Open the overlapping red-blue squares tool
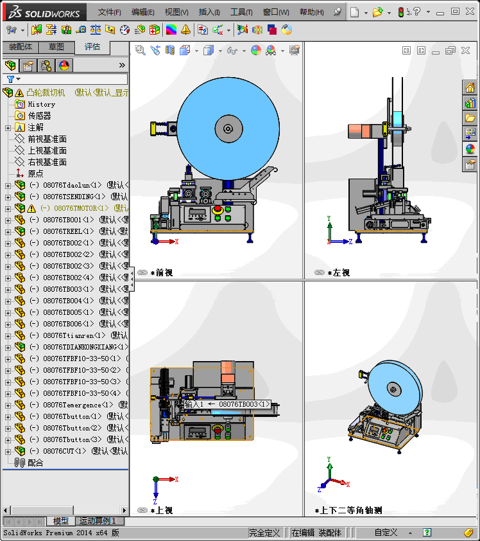The width and height of the screenshot is (480, 541). (272, 30)
